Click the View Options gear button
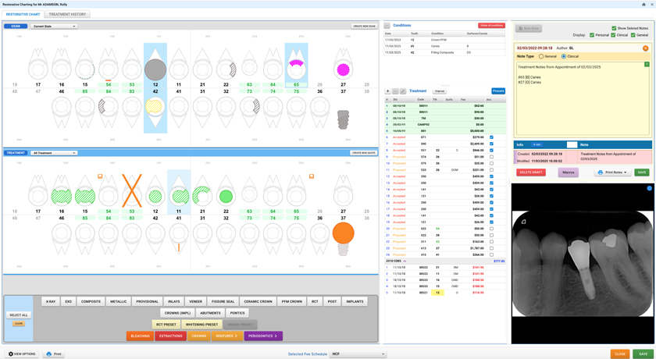This screenshot has width=656, height=359. click(x=23, y=354)
